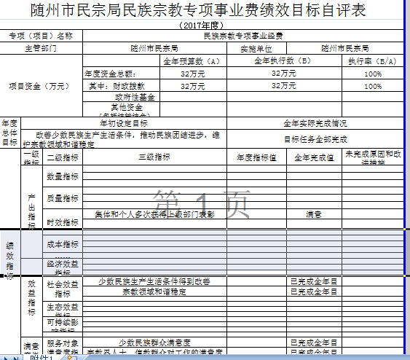This screenshot has height=360, width=410.
Task: Select the 年初设定目标 header cell
Action: [x=124, y=123]
